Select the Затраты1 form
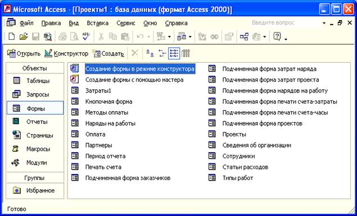Image resolution: width=357 pixels, height=216 pixels. coord(98,91)
